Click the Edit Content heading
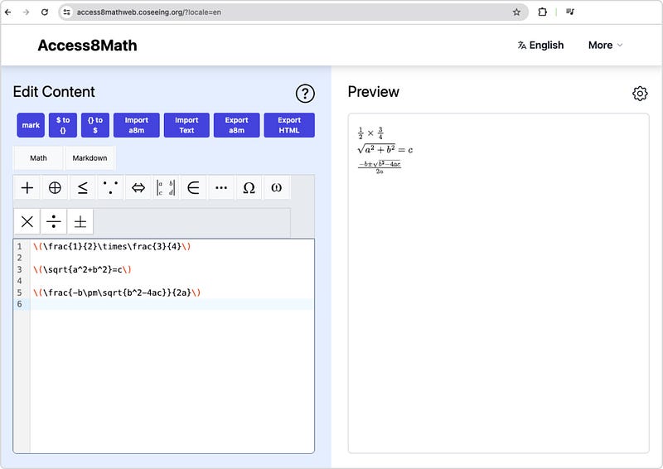This screenshot has width=663, height=469. [x=54, y=92]
